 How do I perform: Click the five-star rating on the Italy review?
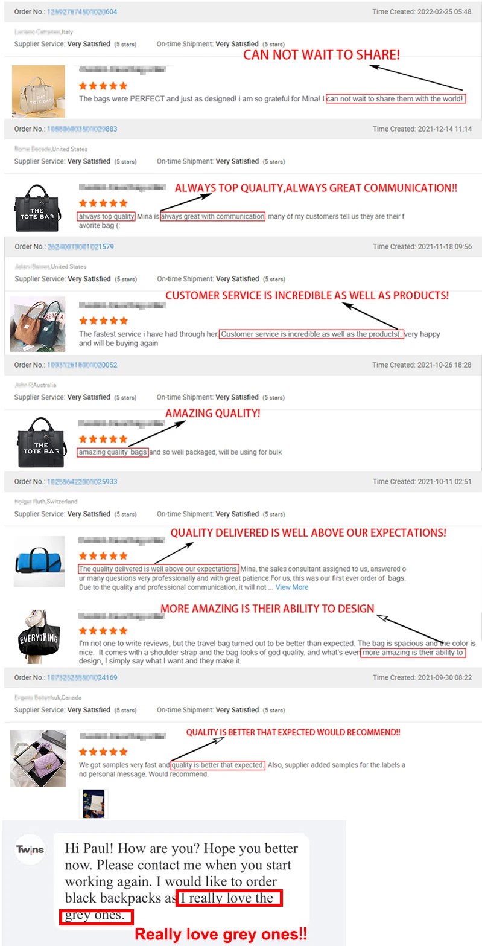pos(103,86)
